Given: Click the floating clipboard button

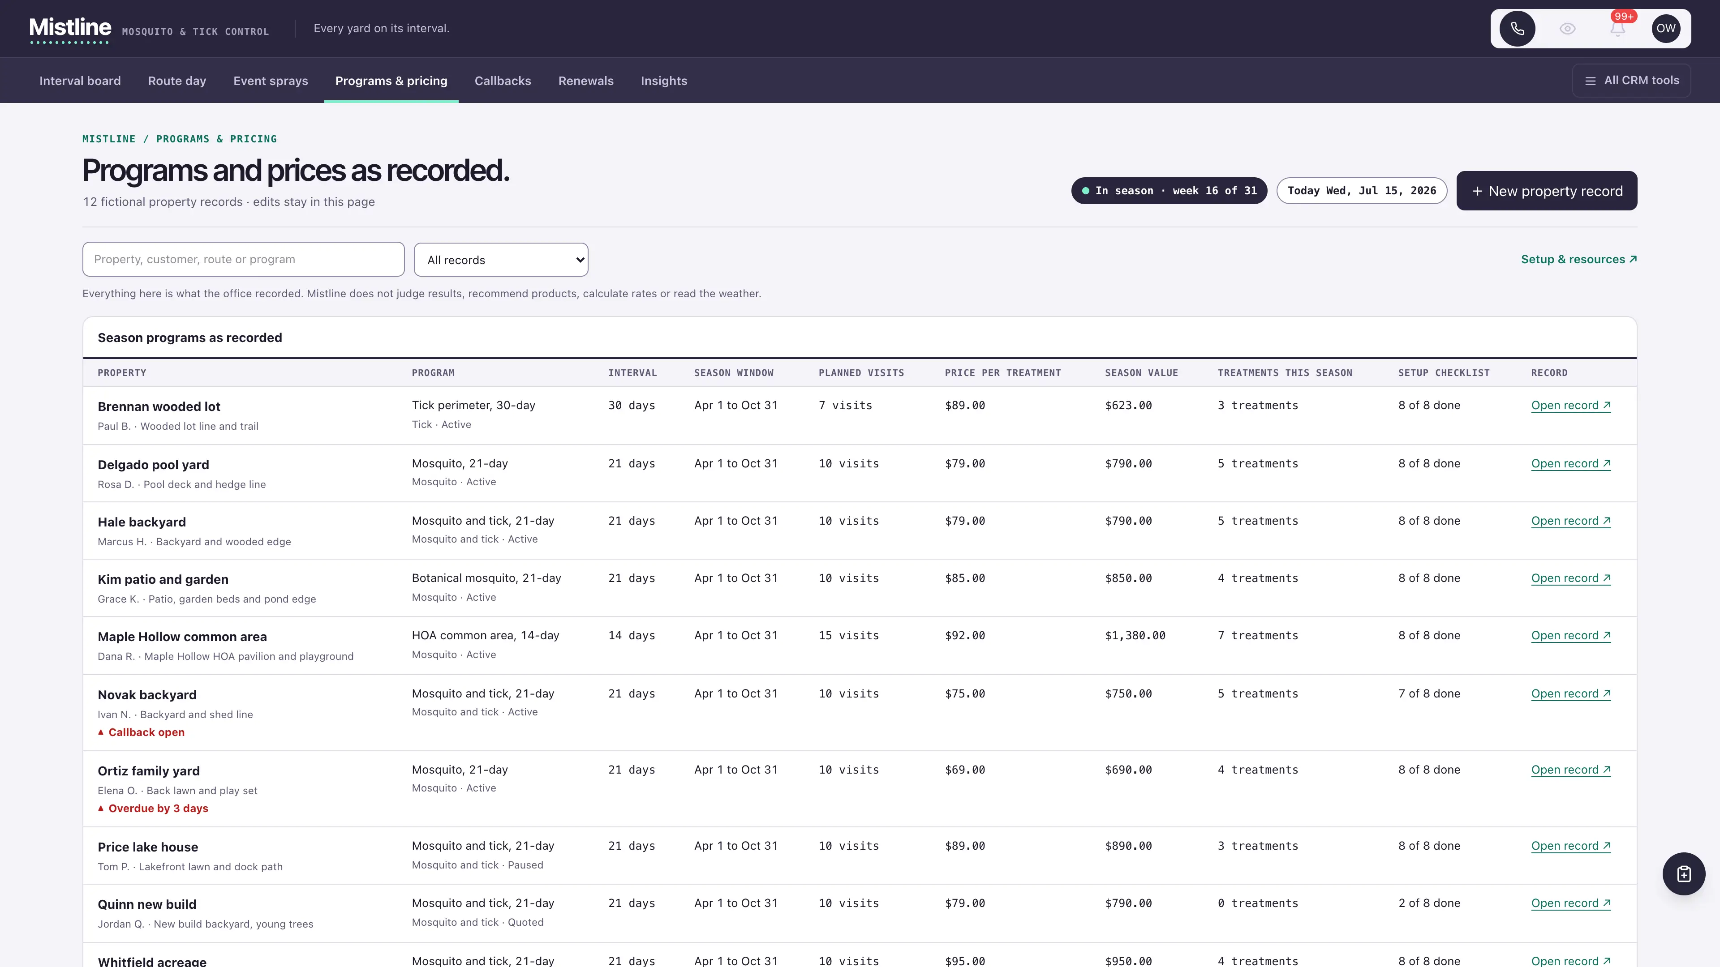Looking at the screenshot, I should click(x=1684, y=873).
